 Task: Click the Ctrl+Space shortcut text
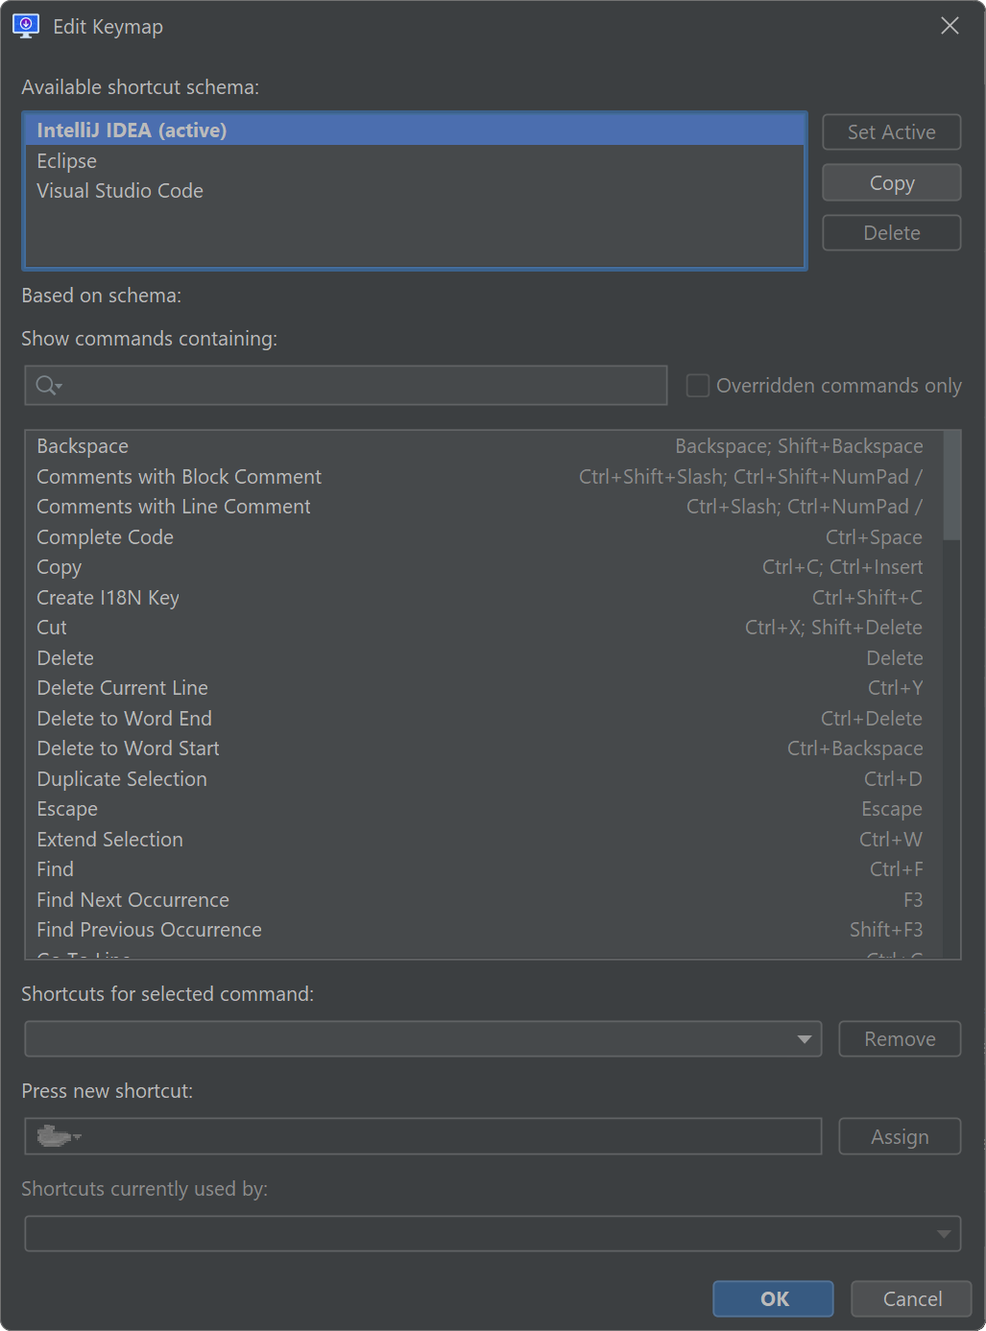(x=874, y=537)
